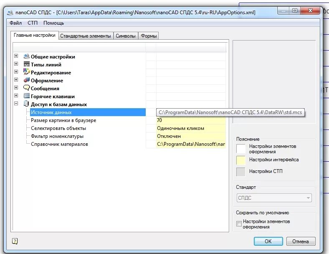This screenshot has height=254, width=329.
Task: Click the value 70 cell
Action: click(x=191, y=120)
